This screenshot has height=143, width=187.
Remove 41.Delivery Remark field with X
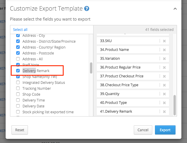[164, 112]
